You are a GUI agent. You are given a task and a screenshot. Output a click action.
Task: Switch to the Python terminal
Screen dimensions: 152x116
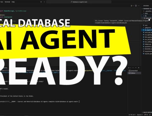[134, 73]
